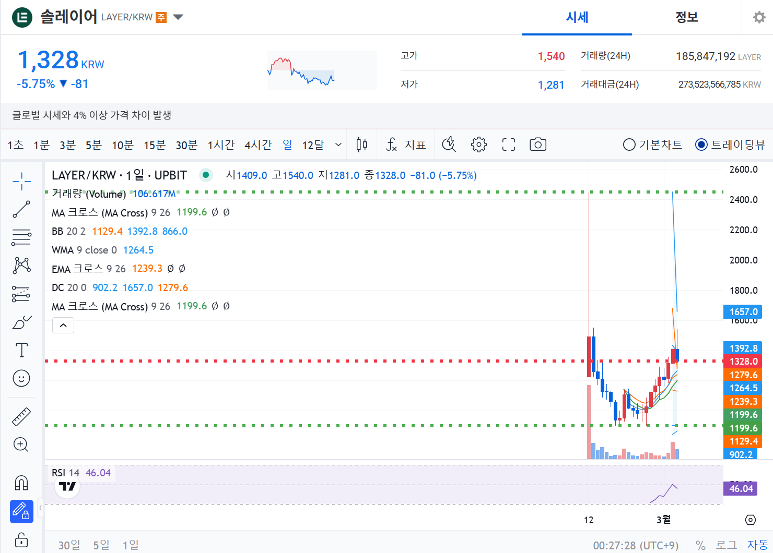Open the prediction and measurement tools
This screenshot has height=553, width=773.
pos(21,294)
